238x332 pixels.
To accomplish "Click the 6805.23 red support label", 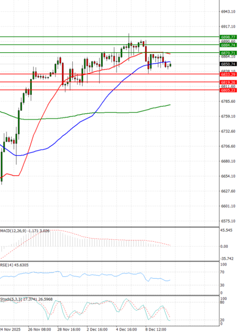I will [228, 90].
